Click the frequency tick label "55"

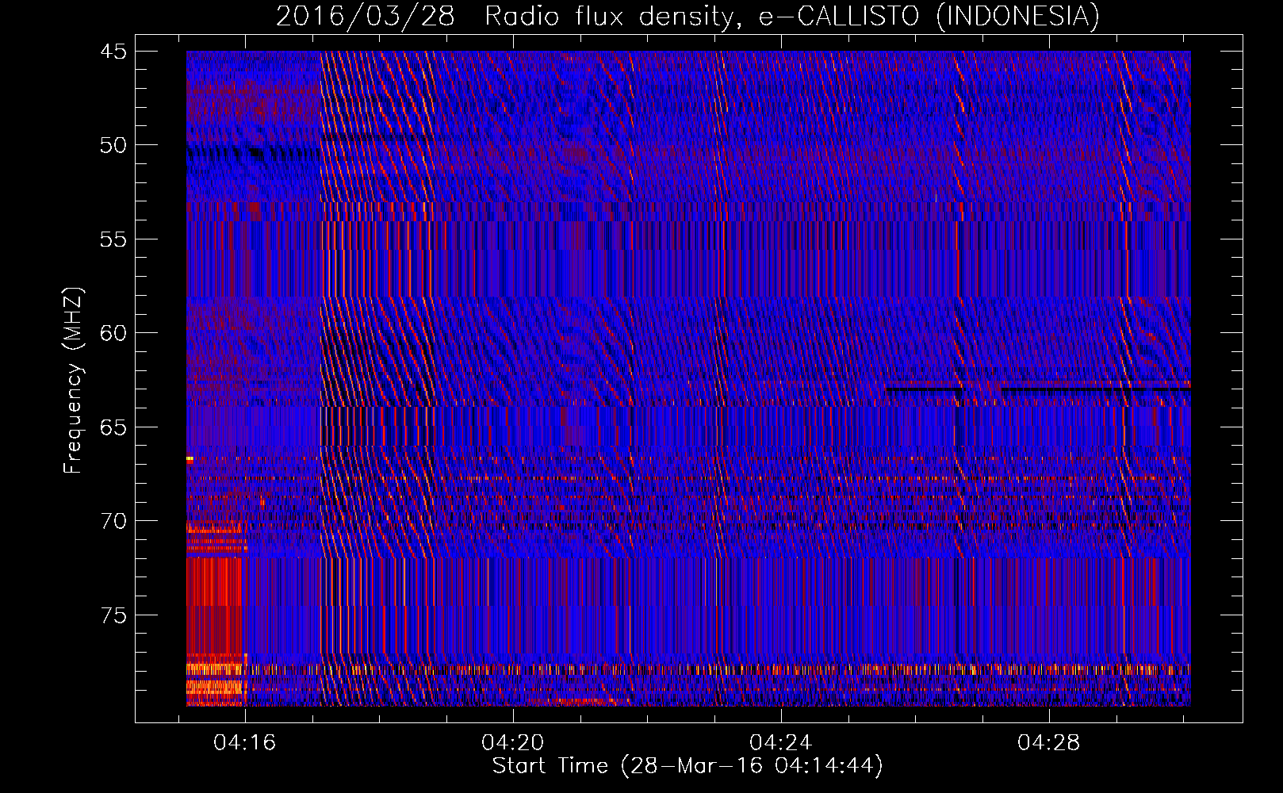[113, 239]
